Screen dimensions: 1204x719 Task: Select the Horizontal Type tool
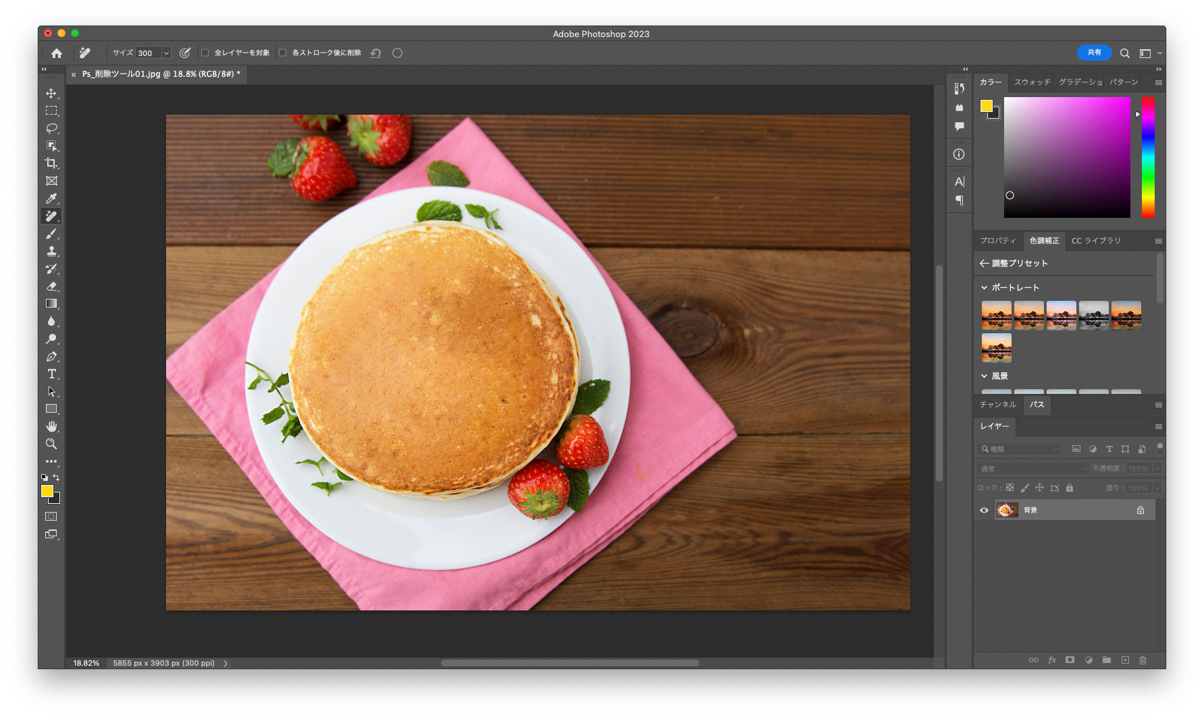pyautogui.click(x=51, y=374)
